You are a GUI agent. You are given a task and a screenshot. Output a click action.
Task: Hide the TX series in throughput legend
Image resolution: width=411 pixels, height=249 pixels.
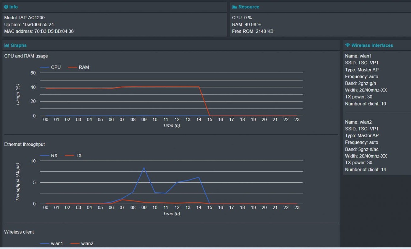pyautogui.click(x=73, y=156)
